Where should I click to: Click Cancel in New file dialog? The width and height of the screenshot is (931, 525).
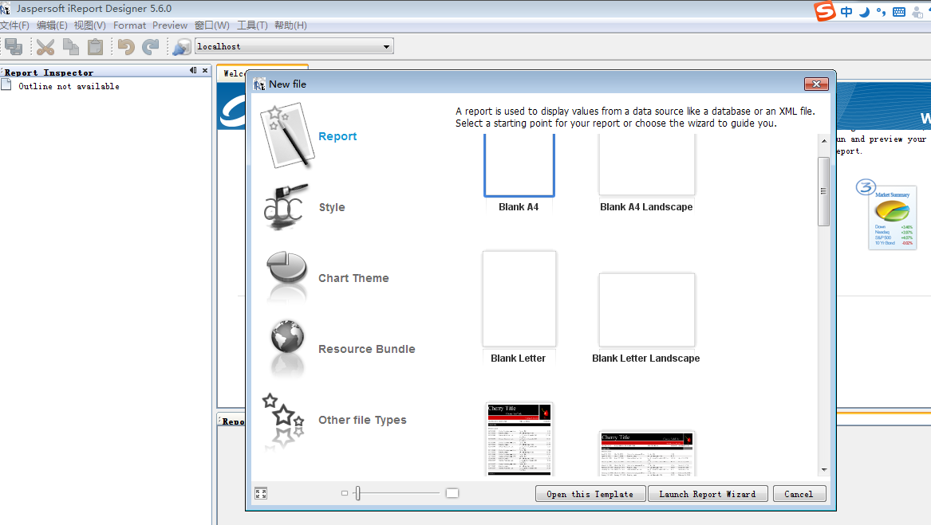pyautogui.click(x=799, y=494)
